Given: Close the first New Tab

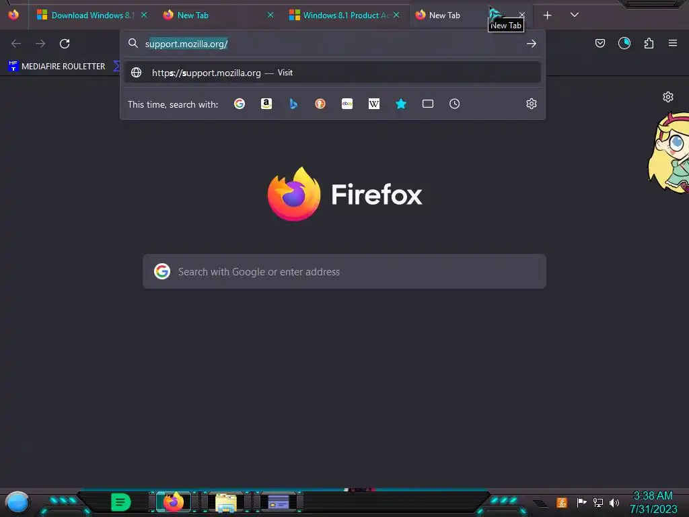Looking at the screenshot, I should pyautogui.click(x=270, y=15).
